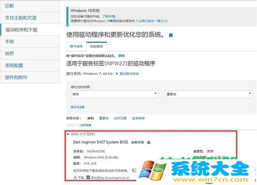Click the small icon after the self-install note
The image size is (257, 185).
(x=134, y=170)
